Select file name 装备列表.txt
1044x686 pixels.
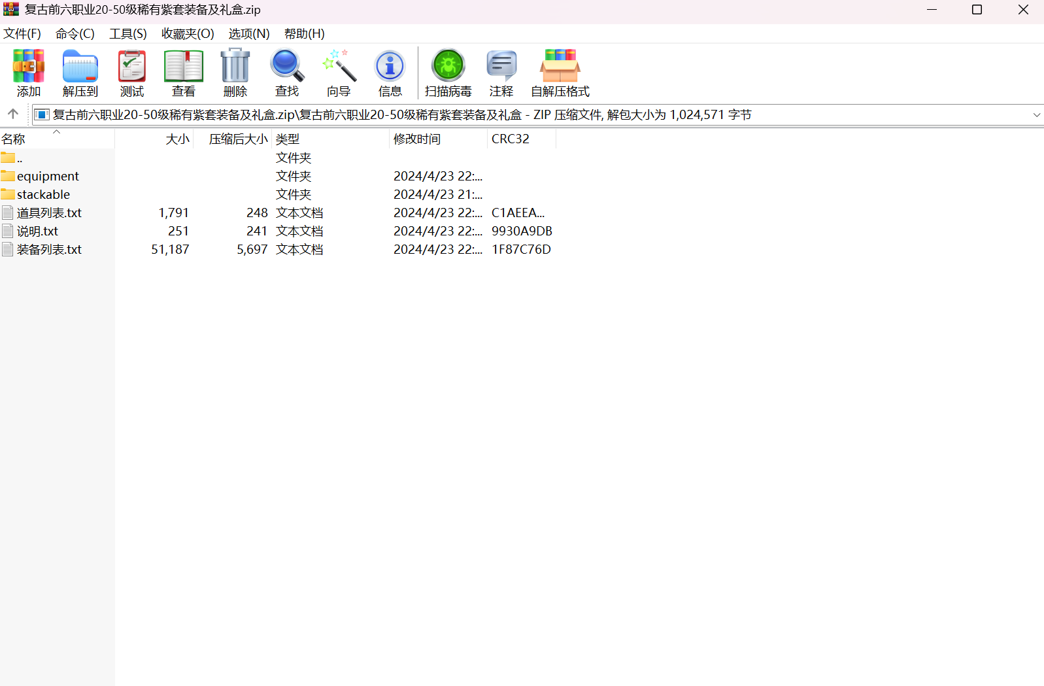[x=49, y=249]
